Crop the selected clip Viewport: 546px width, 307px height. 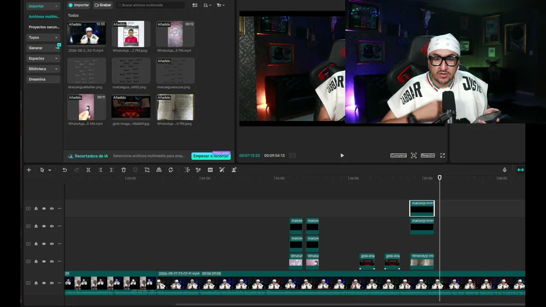tap(147, 170)
